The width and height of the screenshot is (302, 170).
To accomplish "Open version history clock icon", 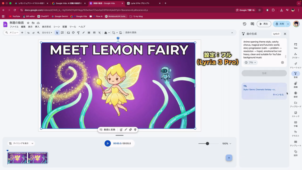I will (244, 24).
